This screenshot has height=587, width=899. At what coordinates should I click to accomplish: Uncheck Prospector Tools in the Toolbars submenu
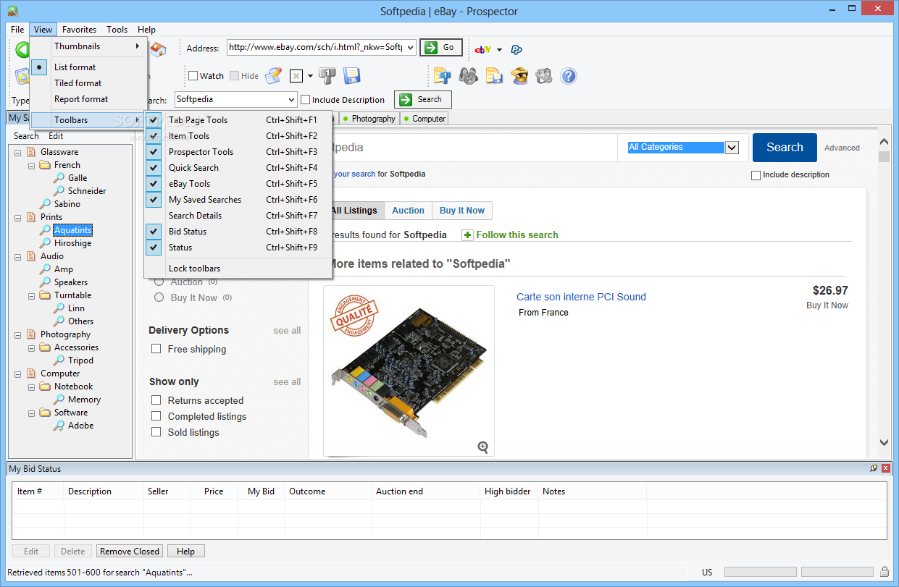coord(238,152)
